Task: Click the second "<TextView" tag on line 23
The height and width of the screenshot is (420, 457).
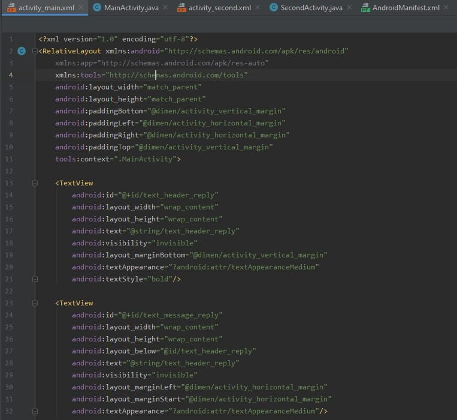Action: click(74, 303)
